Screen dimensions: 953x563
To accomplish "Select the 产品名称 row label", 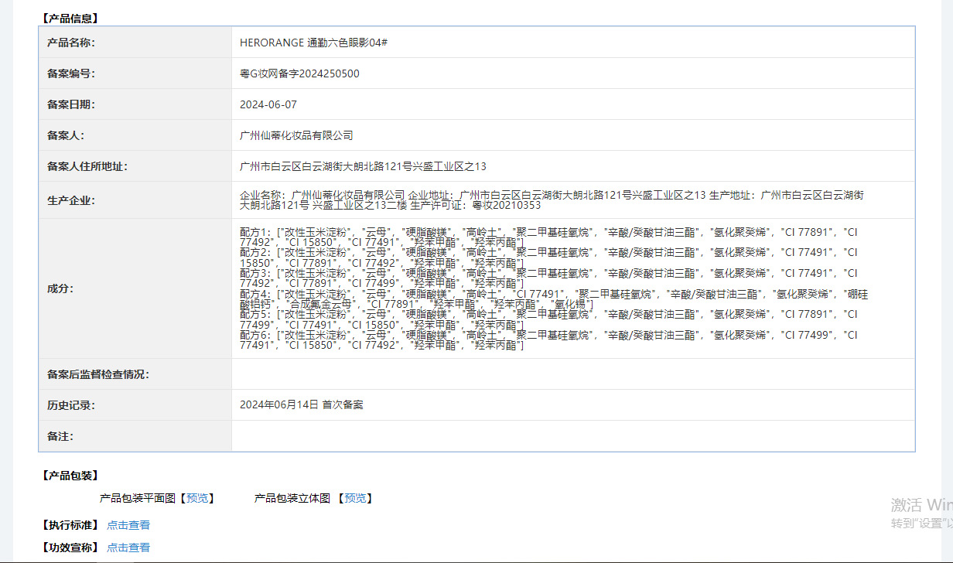I will pyautogui.click(x=71, y=43).
